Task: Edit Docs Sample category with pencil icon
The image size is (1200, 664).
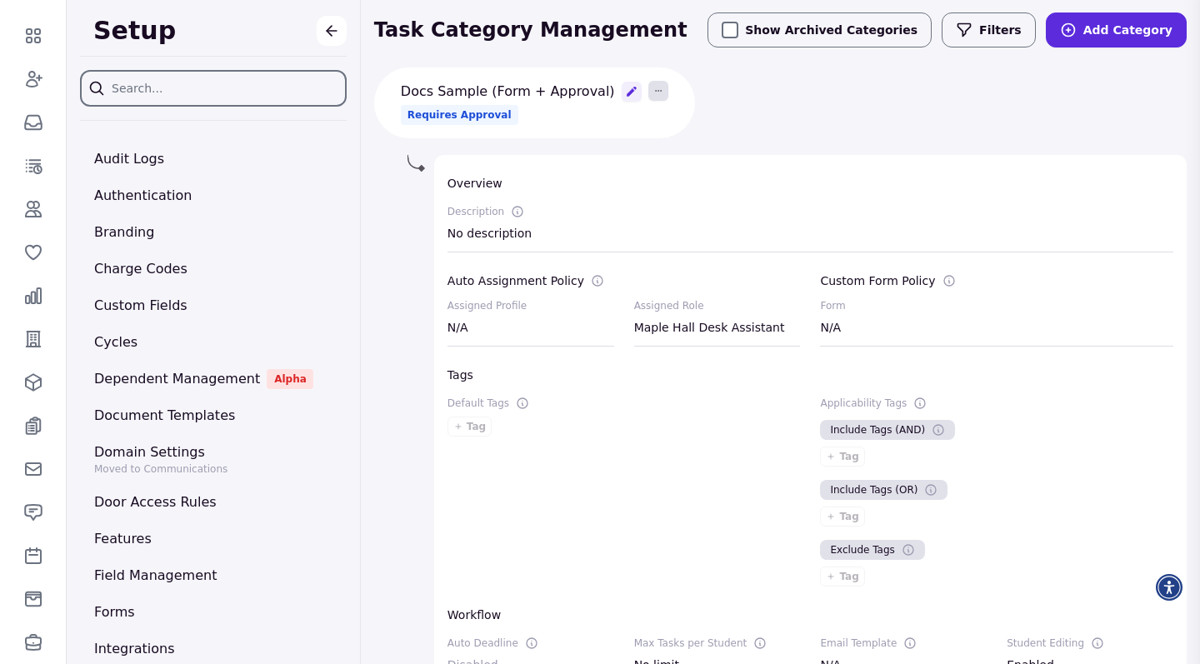Action: coord(632,92)
